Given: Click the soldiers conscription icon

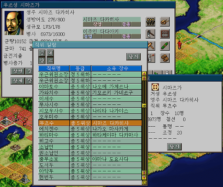Looking at the screenshot, I should point(150,22).
